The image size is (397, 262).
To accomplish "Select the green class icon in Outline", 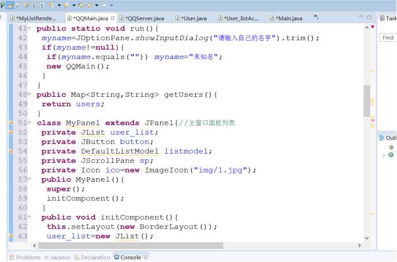I will pos(391,155).
